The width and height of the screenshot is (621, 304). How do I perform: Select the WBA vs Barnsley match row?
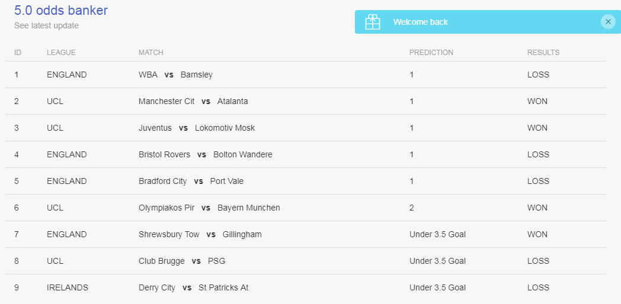coord(175,75)
